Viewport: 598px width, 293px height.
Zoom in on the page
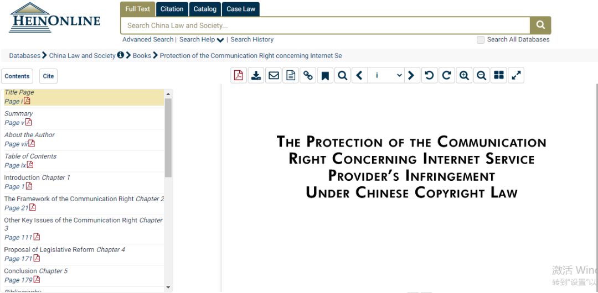point(464,76)
